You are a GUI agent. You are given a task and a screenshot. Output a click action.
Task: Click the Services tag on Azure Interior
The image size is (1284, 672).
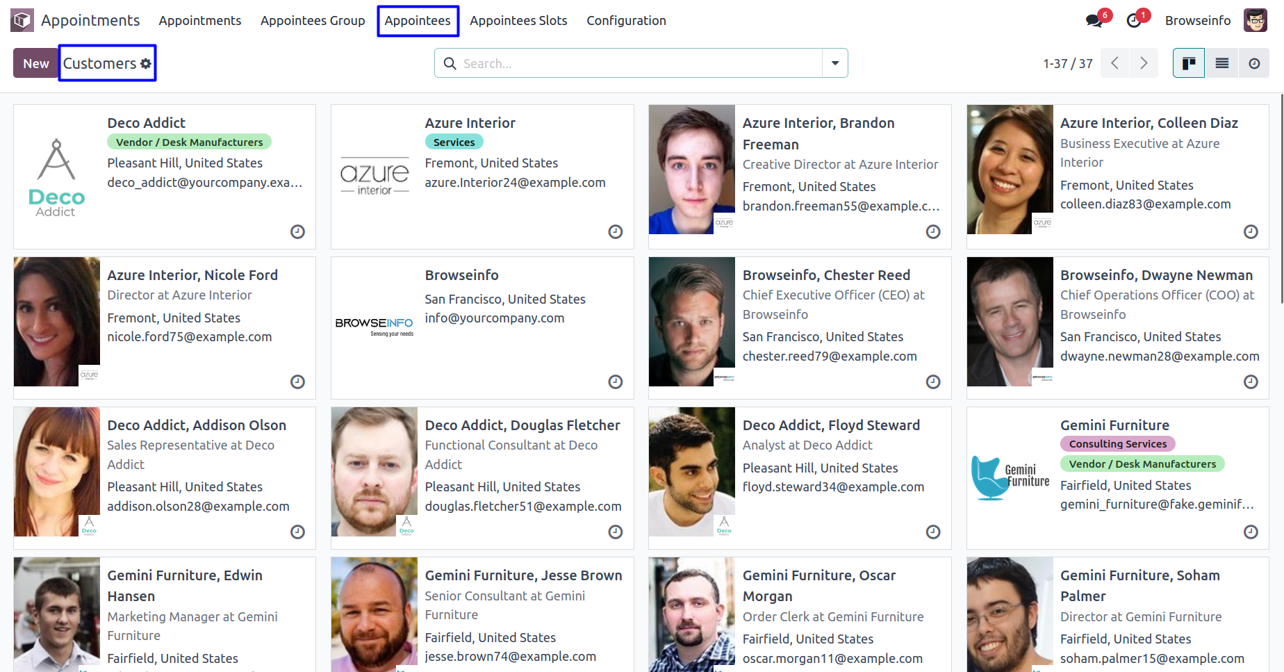[454, 142]
